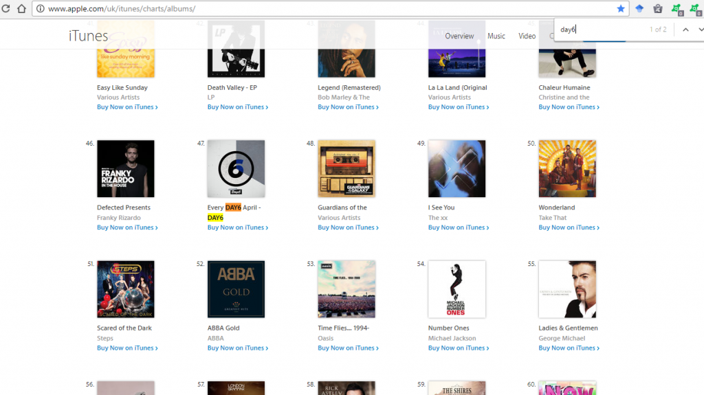The height and width of the screenshot is (395, 704).
Task: Open Every DAY6 April album title
Action: 234,208
